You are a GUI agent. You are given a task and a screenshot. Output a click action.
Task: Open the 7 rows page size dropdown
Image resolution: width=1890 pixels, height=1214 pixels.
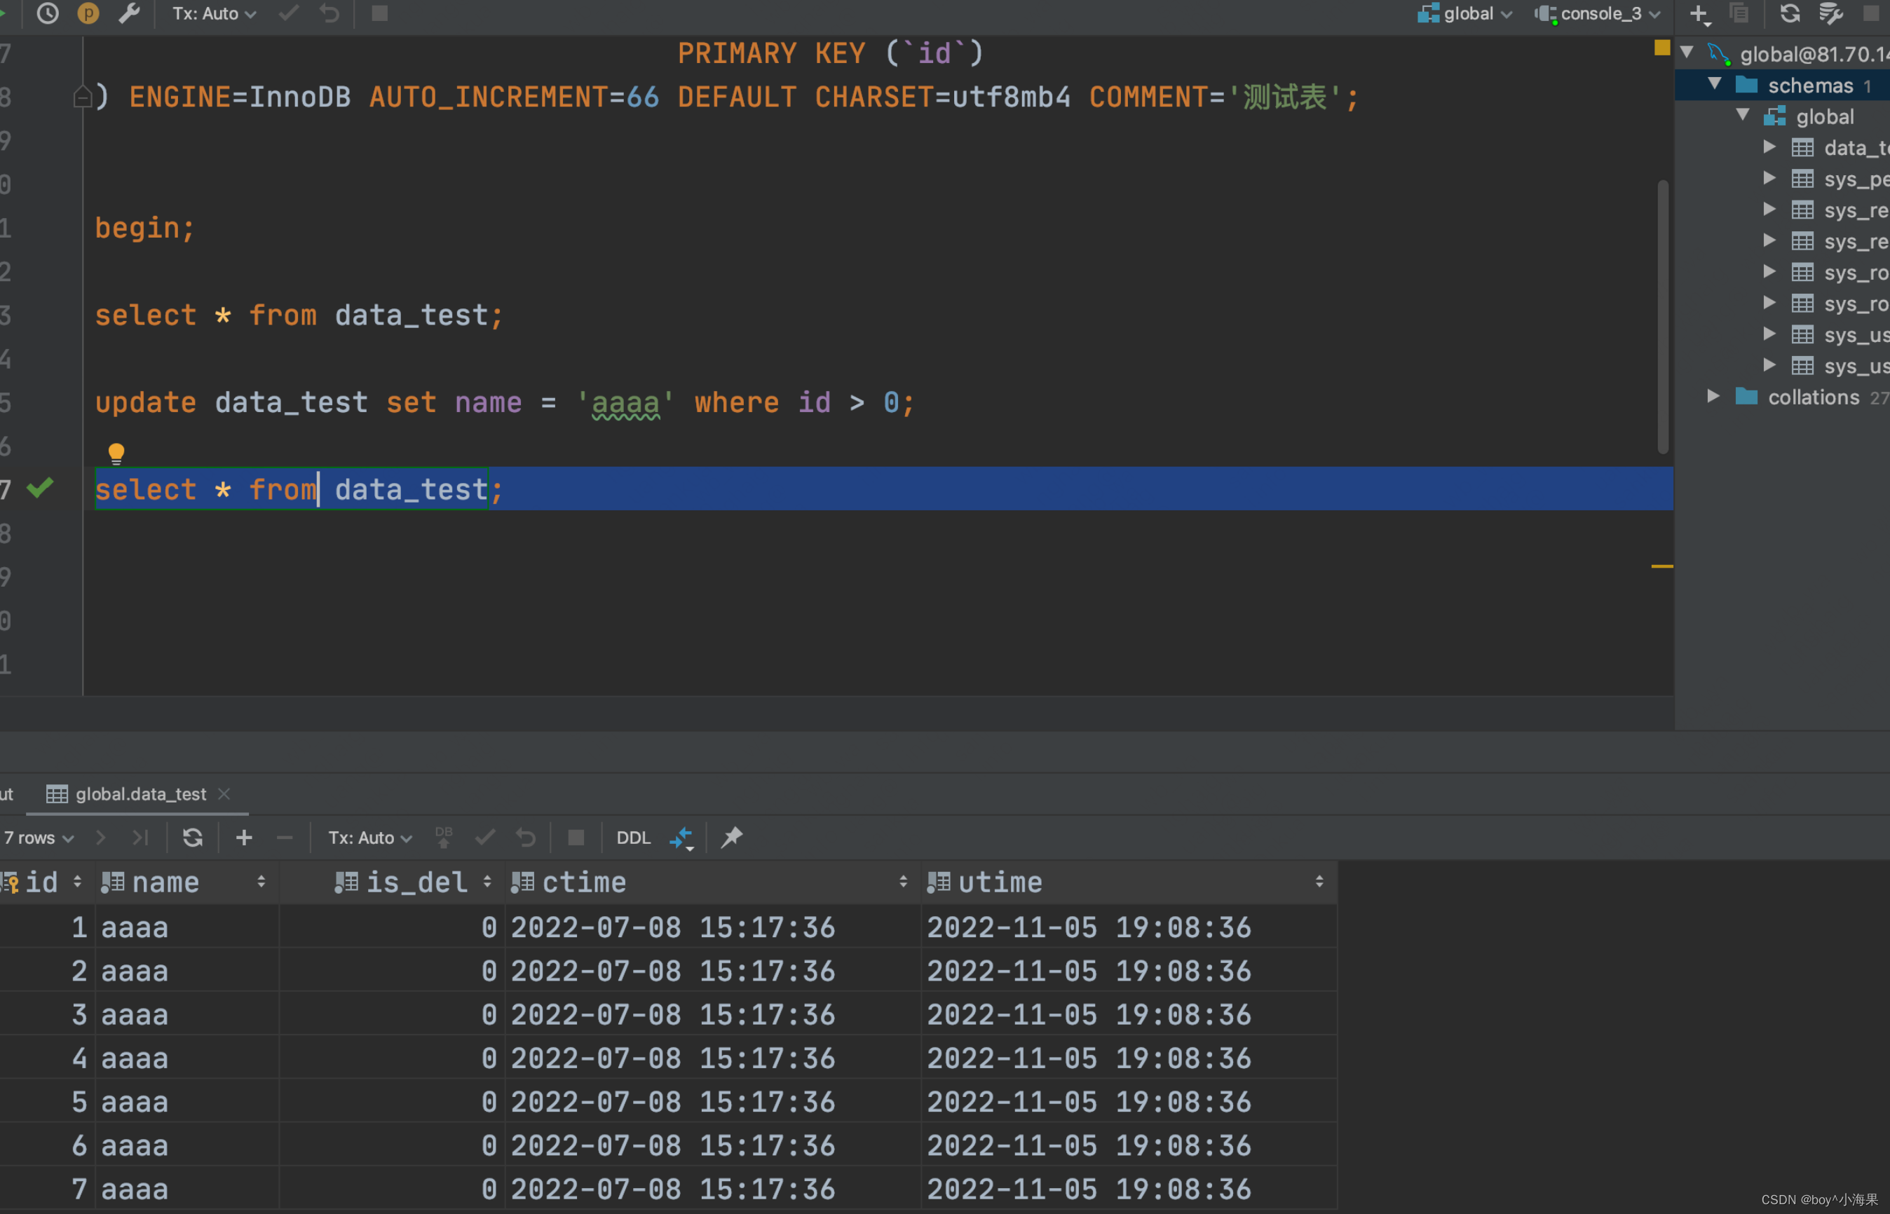39,837
